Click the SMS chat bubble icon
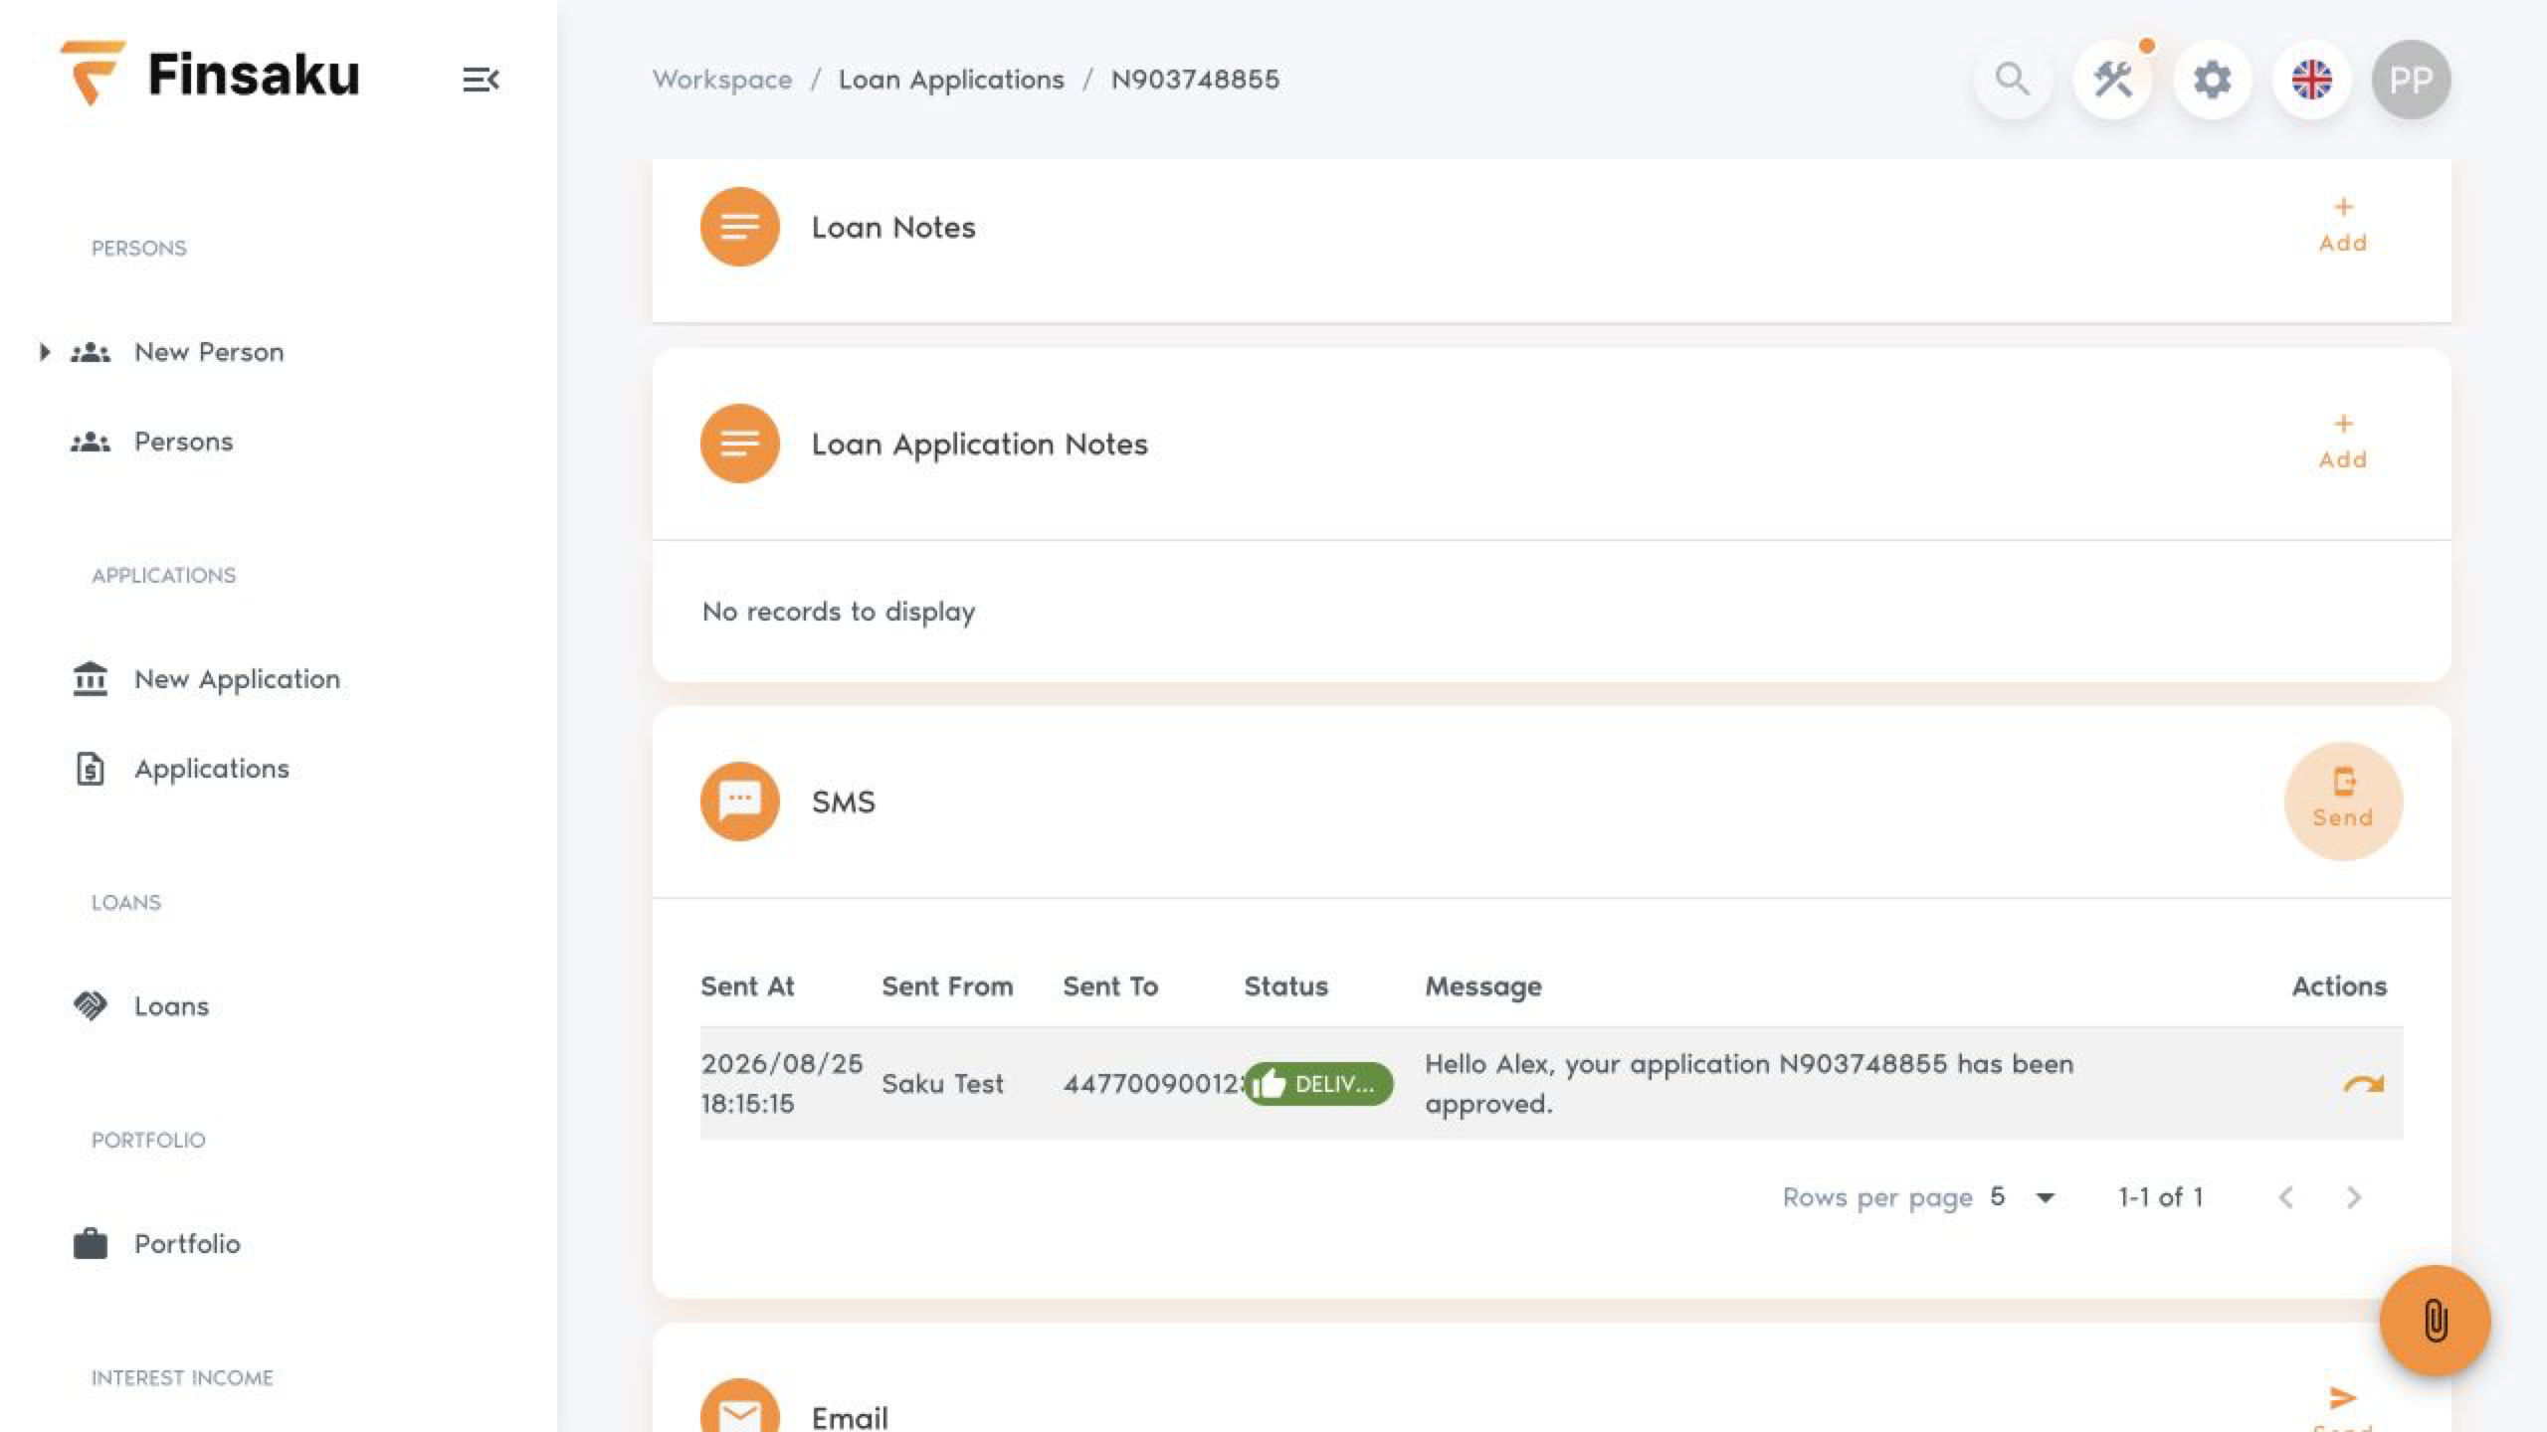Image resolution: width=2547 pixels, height=1432 pixels. (740, 802)
